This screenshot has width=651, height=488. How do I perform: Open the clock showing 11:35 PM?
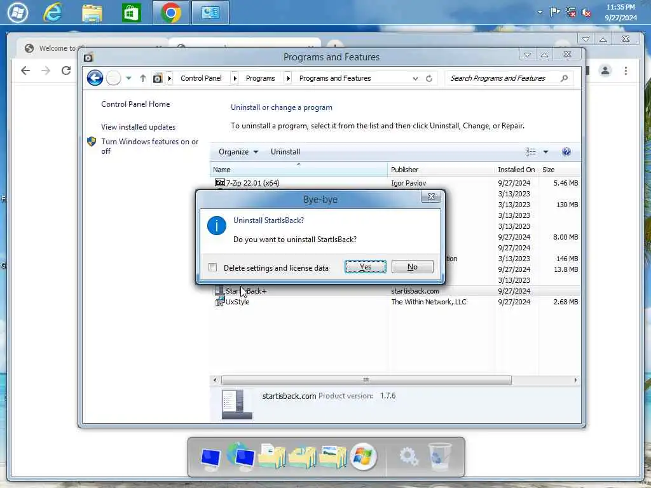[x=620, y=13]
